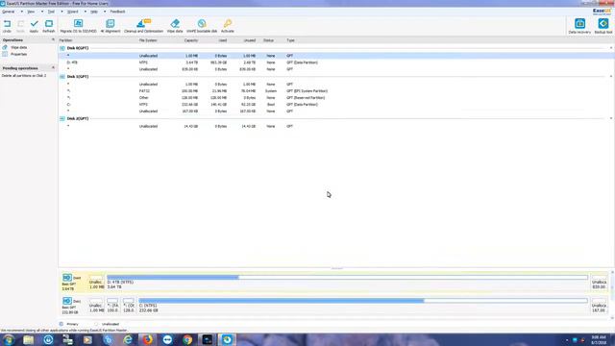
Task: Click the File System column header
Action: tap(148, 40)
